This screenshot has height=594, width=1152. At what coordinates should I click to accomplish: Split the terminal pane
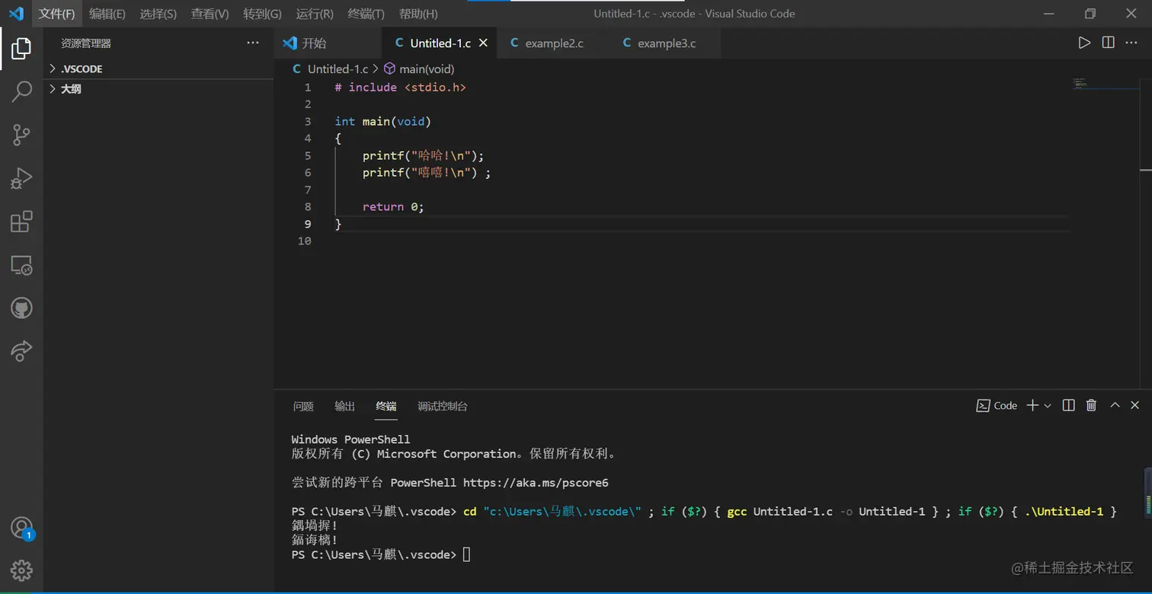point(1067,405)
